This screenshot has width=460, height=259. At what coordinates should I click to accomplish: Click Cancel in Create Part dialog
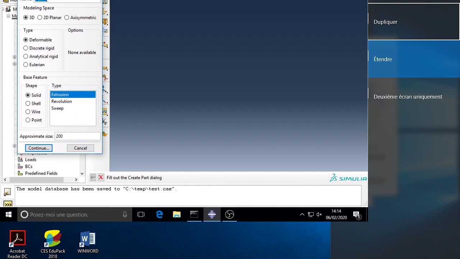point(80,148)
